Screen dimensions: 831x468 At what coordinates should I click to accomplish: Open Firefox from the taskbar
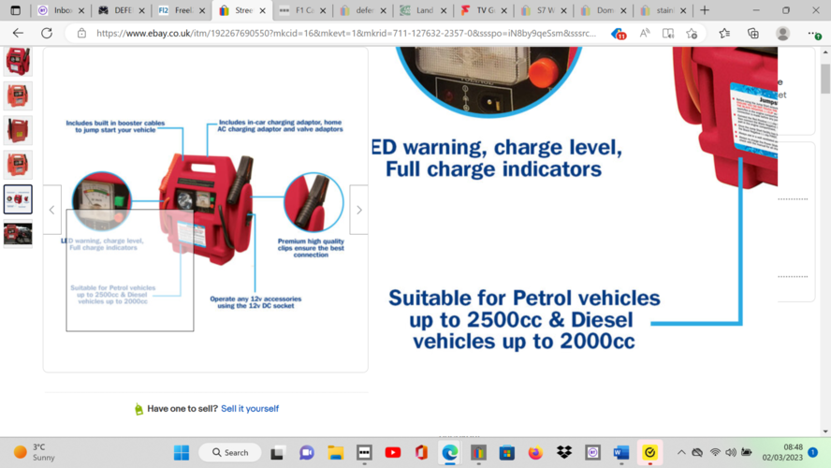click(536, 453)
